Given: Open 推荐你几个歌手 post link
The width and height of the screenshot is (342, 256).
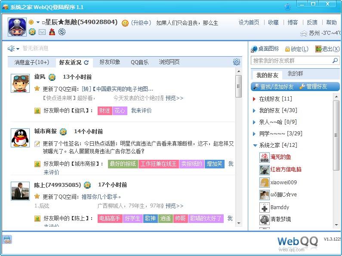Looking at the screenshot, I should [x=102, y=197].
